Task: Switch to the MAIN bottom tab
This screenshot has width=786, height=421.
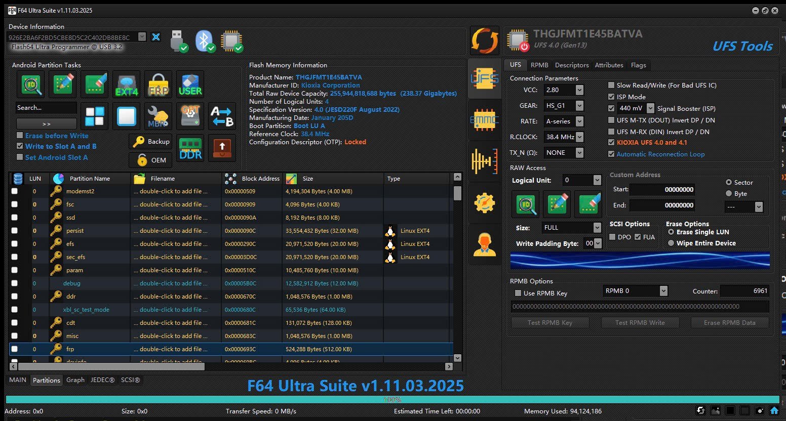Action: pos(18,380)
